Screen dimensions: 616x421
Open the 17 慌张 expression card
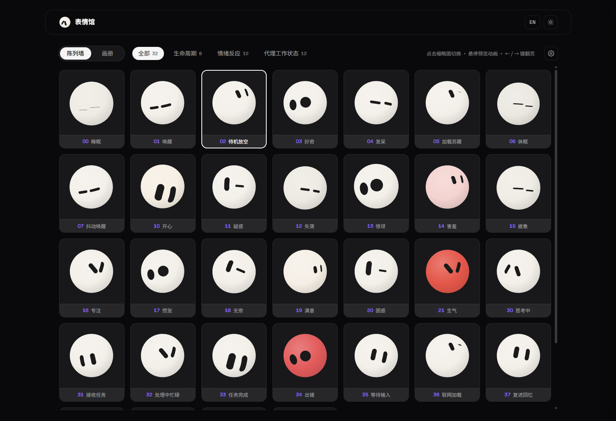coord(163,278)
